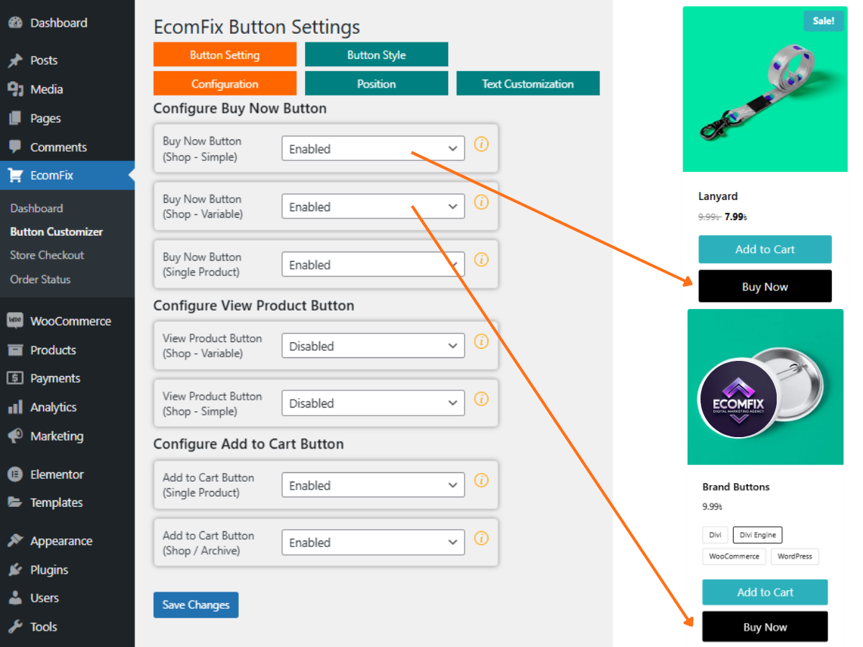Click the Brand Buttons product title
The width and height of the screenshot is (863, 647).
(x=736, y=487)
